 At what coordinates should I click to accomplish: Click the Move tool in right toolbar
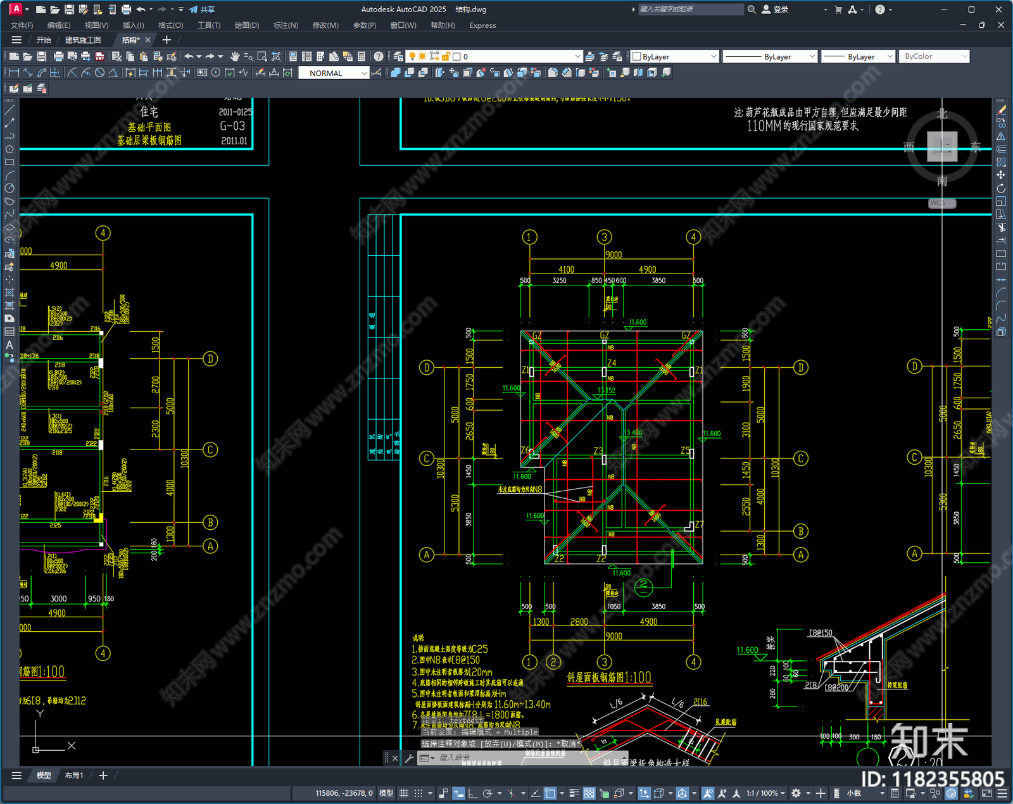tap(1001, 175)
